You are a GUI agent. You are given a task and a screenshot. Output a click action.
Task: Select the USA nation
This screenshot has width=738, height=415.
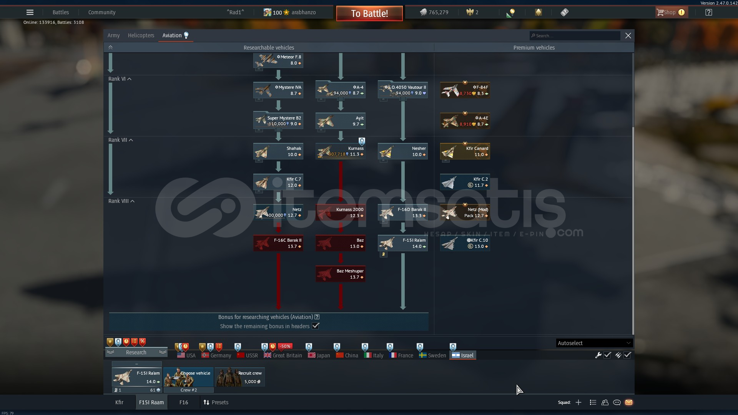pyautogui.click(x=186, y=355)
